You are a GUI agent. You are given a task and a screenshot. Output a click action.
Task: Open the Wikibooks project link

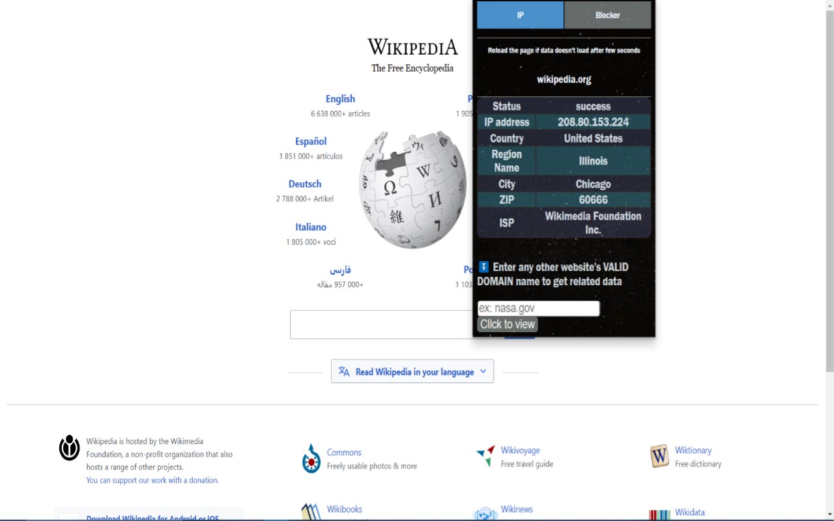pyautogui.click(x=345, y=509)
